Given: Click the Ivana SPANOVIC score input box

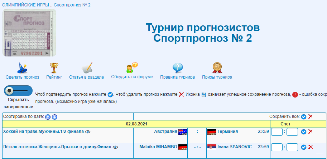Looking at the screenshot, I should tap(292, 147).
